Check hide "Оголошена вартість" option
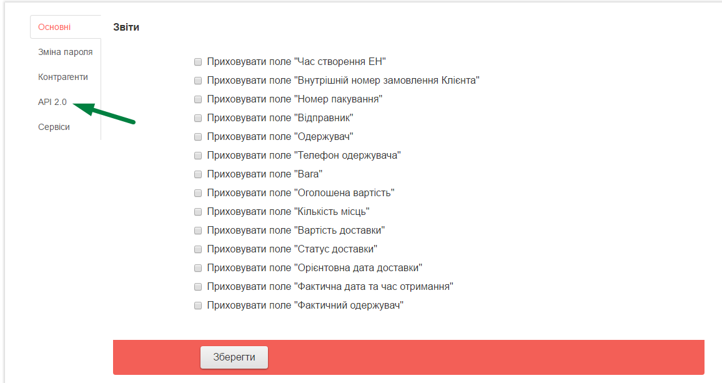The height and width of the screenshot is (383, 722). (198, 193)
